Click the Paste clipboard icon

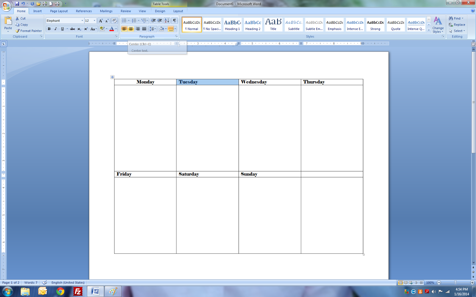tap(8, 21)
